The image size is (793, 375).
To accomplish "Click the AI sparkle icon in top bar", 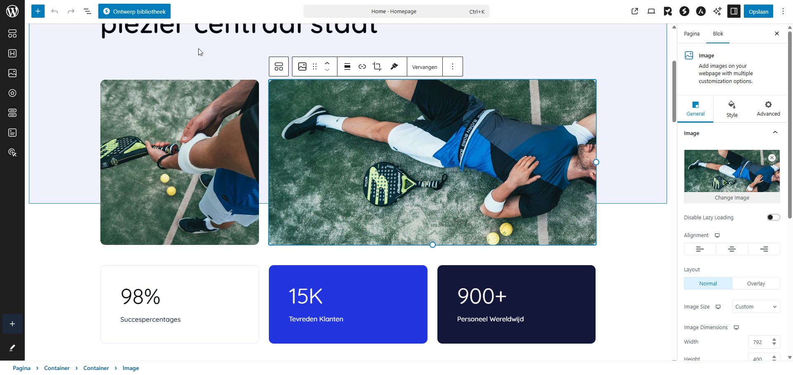I will tap(717, 11).
